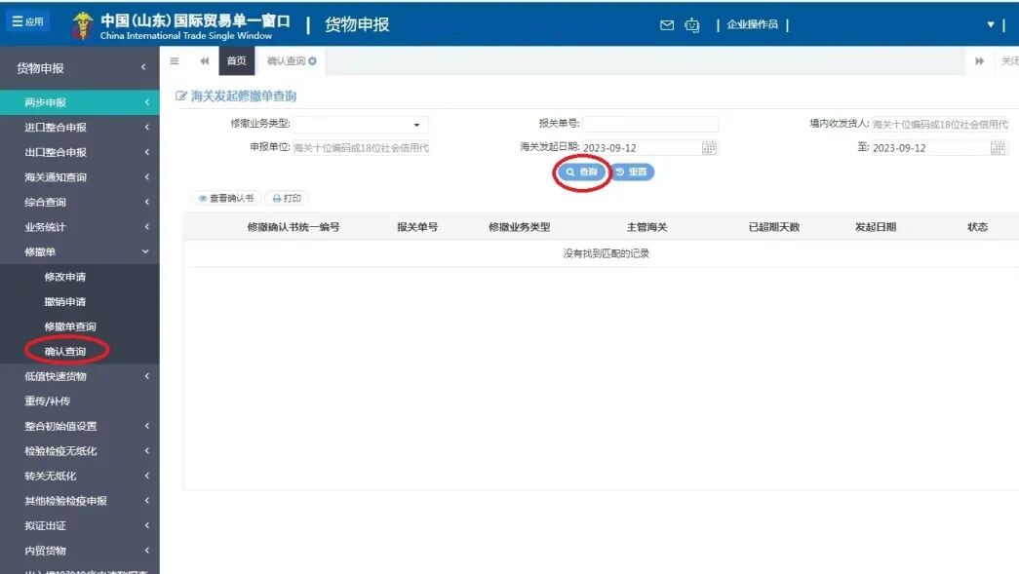Click the 修撤确认书统一编号 column header
Image resolution: width=1019 pixels, height=574 pixels.
tap(294, 227)
